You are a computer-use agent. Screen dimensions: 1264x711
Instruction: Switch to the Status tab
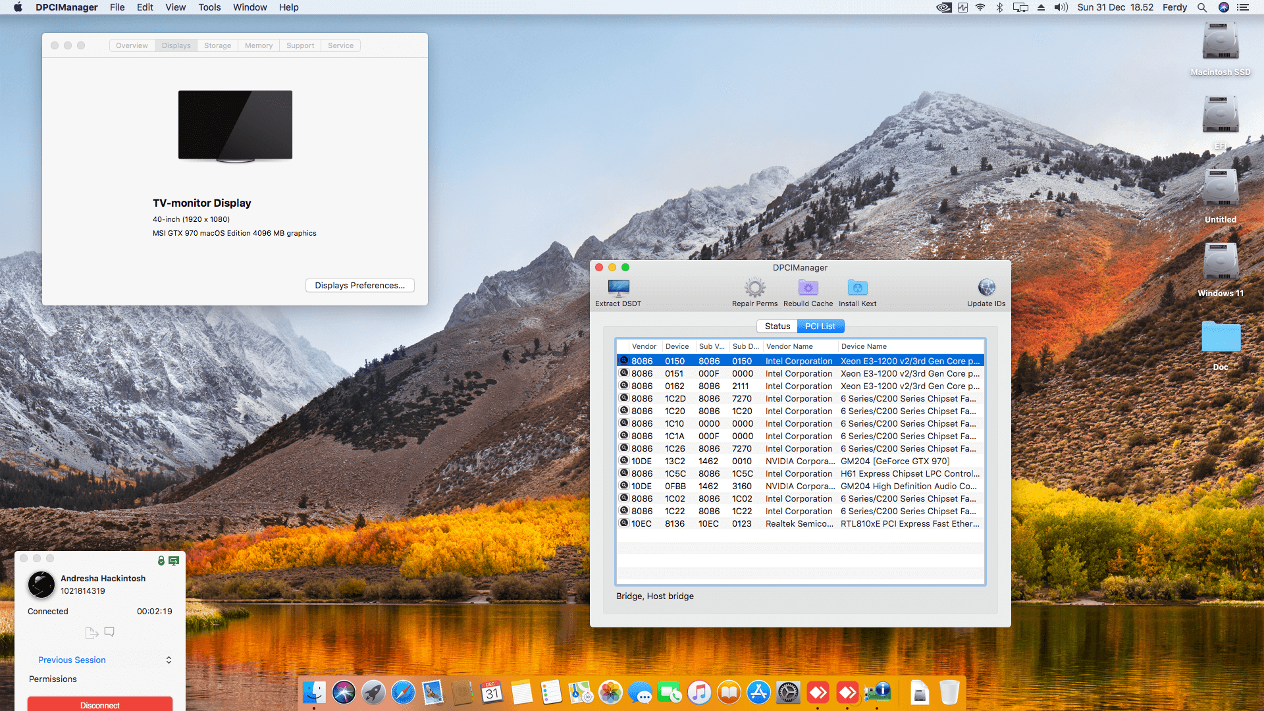tap(777, 326)
